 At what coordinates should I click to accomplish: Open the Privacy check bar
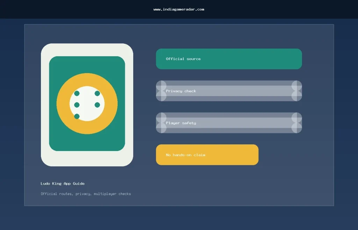(229, 91)
